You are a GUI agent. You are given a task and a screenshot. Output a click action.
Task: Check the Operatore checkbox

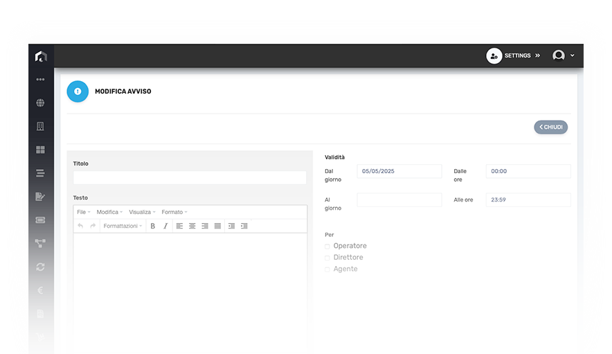point(327,246)
